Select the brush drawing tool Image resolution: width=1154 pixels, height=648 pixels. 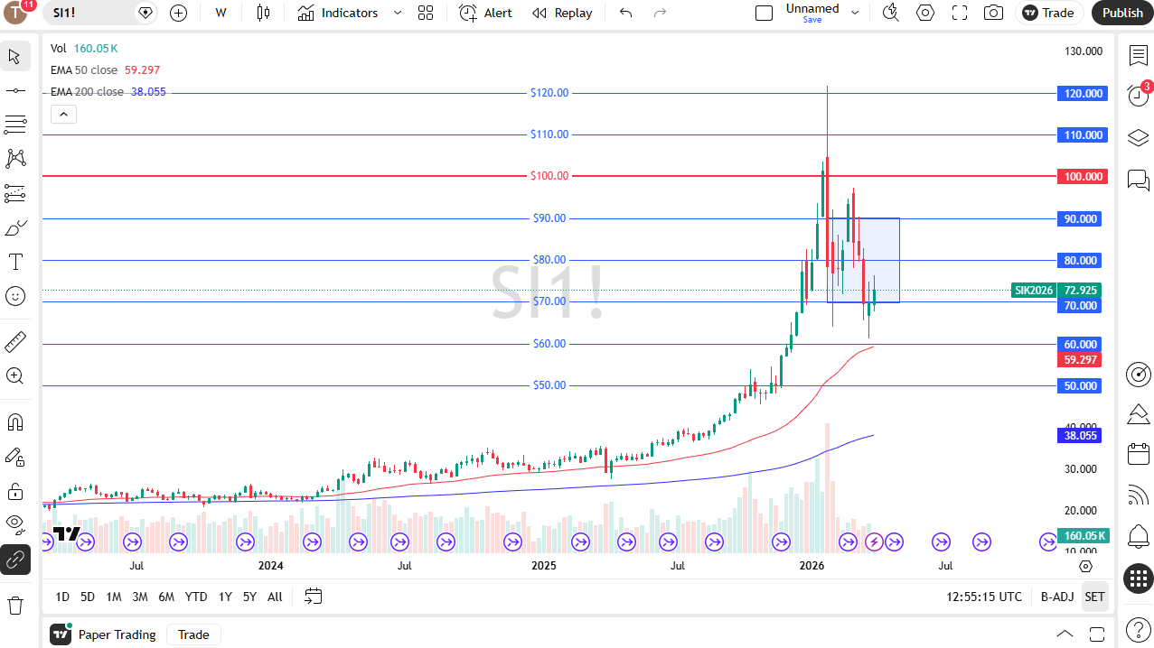[15, 227]
